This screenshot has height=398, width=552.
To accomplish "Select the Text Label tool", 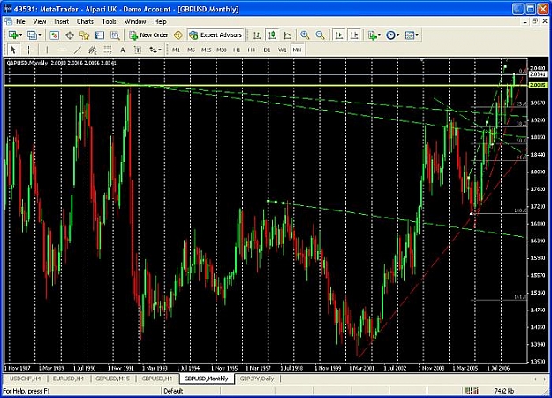I will point(138,50).
